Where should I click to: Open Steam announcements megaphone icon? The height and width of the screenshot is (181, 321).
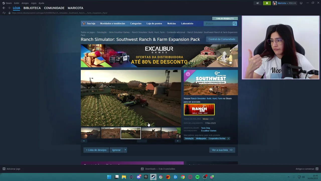[x=258, y=3]
